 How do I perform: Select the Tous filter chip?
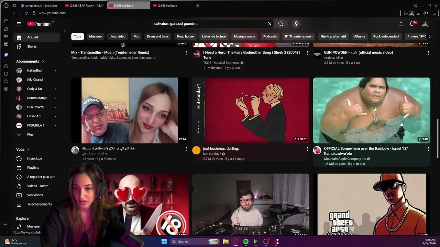click(x=77, y=36)
